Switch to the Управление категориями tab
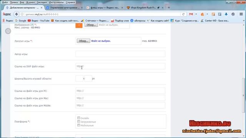This screenshot has height=138, width=246. [65, 8]
